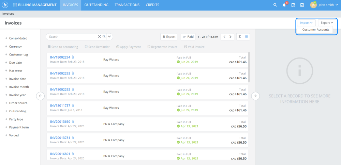Screen dimensions: 341x165
Task: Open the Import dropdown
Action: click(306, 22)
